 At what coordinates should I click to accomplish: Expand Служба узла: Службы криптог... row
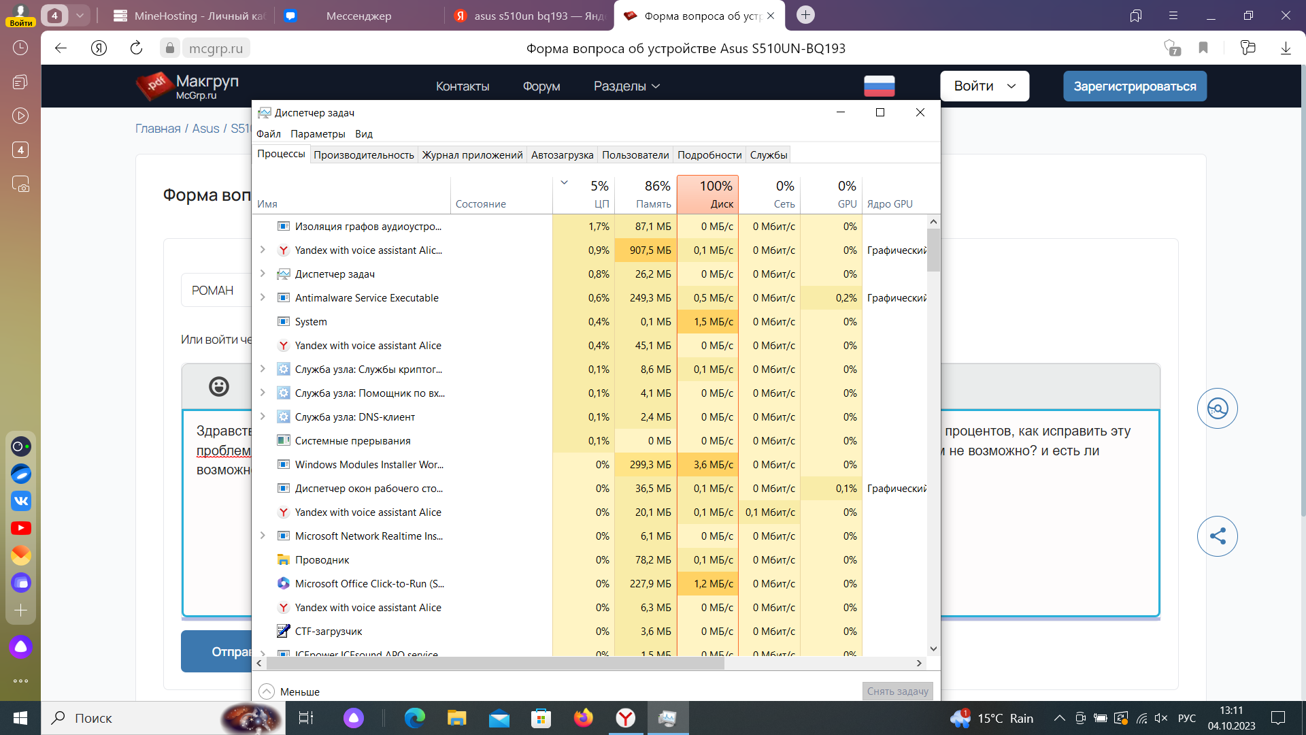[x=263, y=369]
